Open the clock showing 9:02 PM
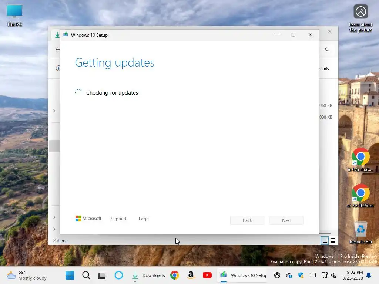 point(353,275)
